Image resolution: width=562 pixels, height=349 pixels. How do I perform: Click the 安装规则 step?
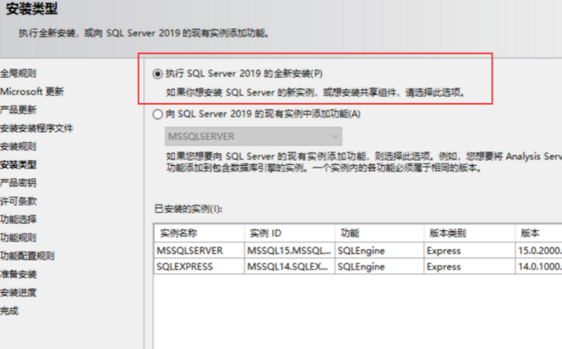coord(18,147)
